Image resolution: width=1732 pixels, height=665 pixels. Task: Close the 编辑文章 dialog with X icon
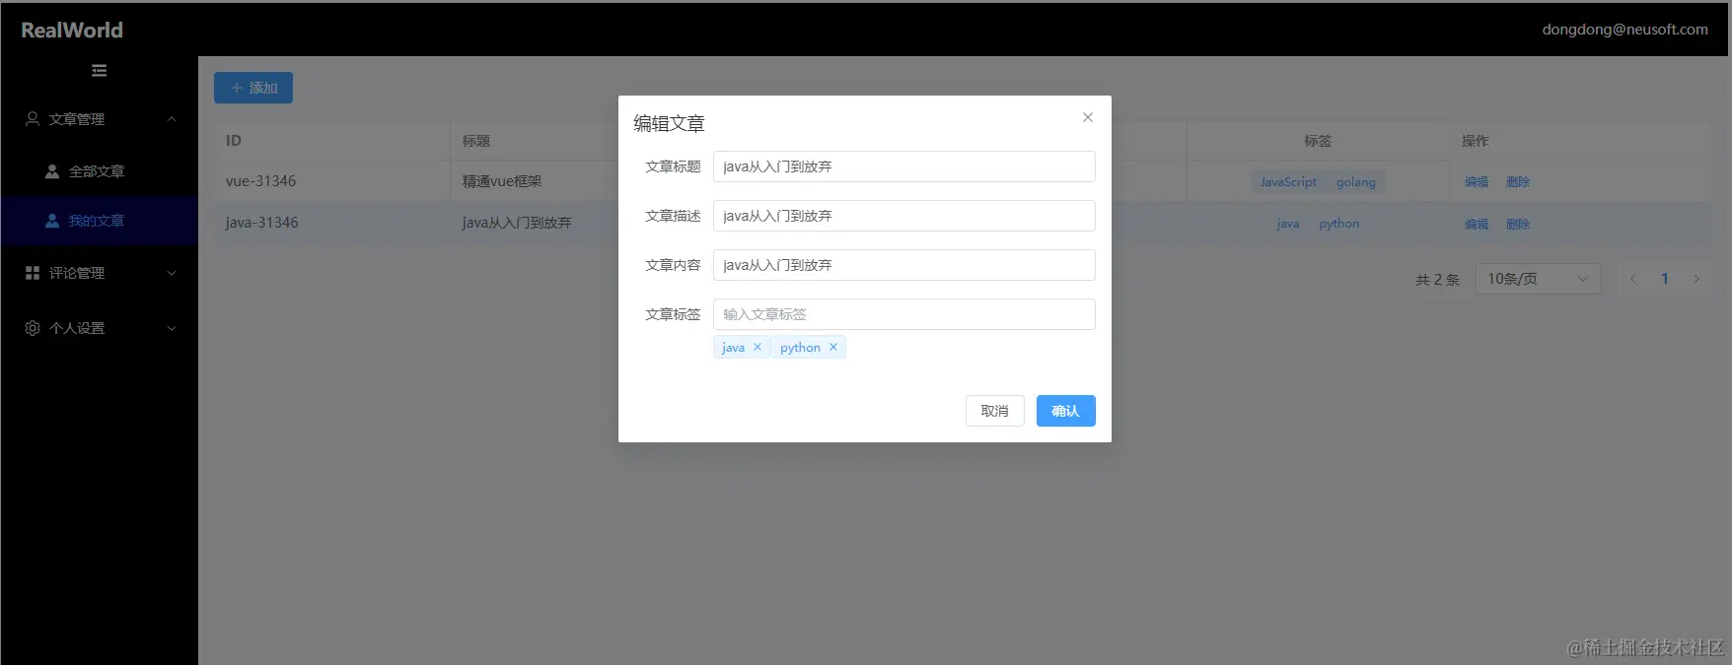point(1088,117)
